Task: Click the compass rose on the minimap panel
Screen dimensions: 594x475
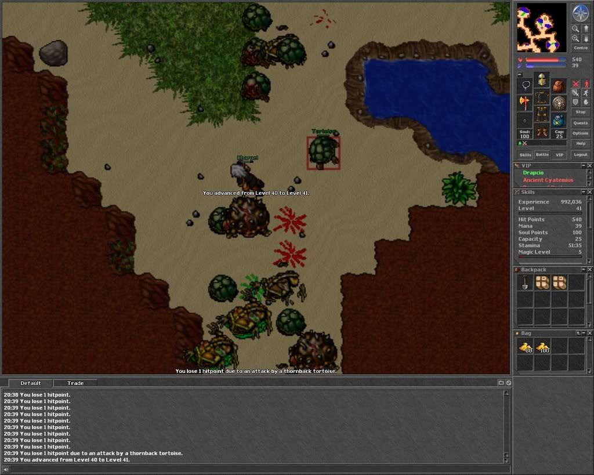Action: [580, 13]
